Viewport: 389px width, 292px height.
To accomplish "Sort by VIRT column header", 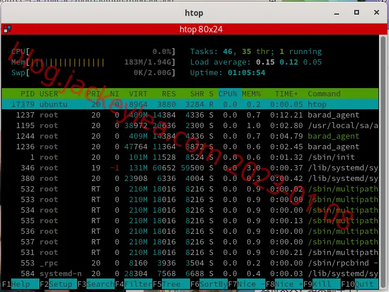I will [x=138, y=94].
